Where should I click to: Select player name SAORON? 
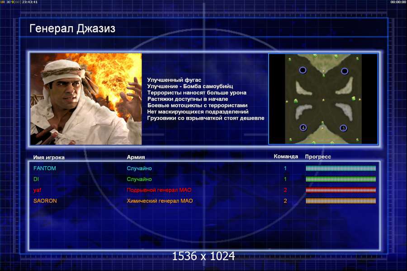(x=45, y=201)
